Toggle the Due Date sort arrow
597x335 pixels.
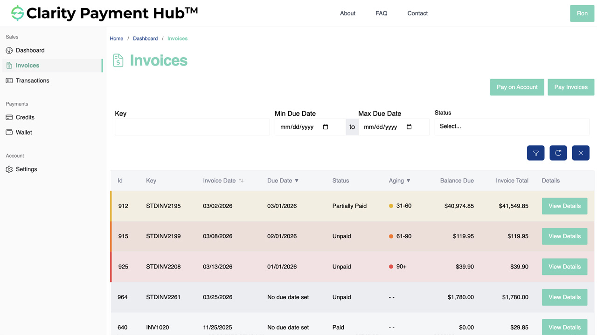pos(297,181)
